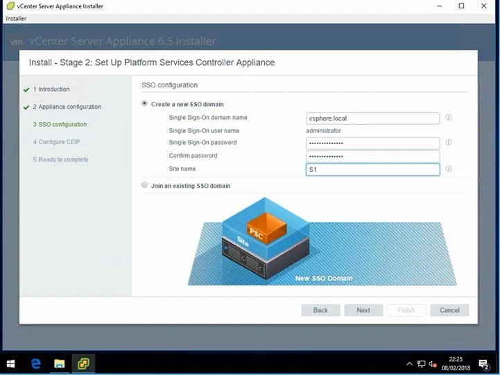Image resolution: width=500 pixels, height=375 pixels.
Task: Select vCenter installer icon in taskbar
Action: click(x=83, y=364)
